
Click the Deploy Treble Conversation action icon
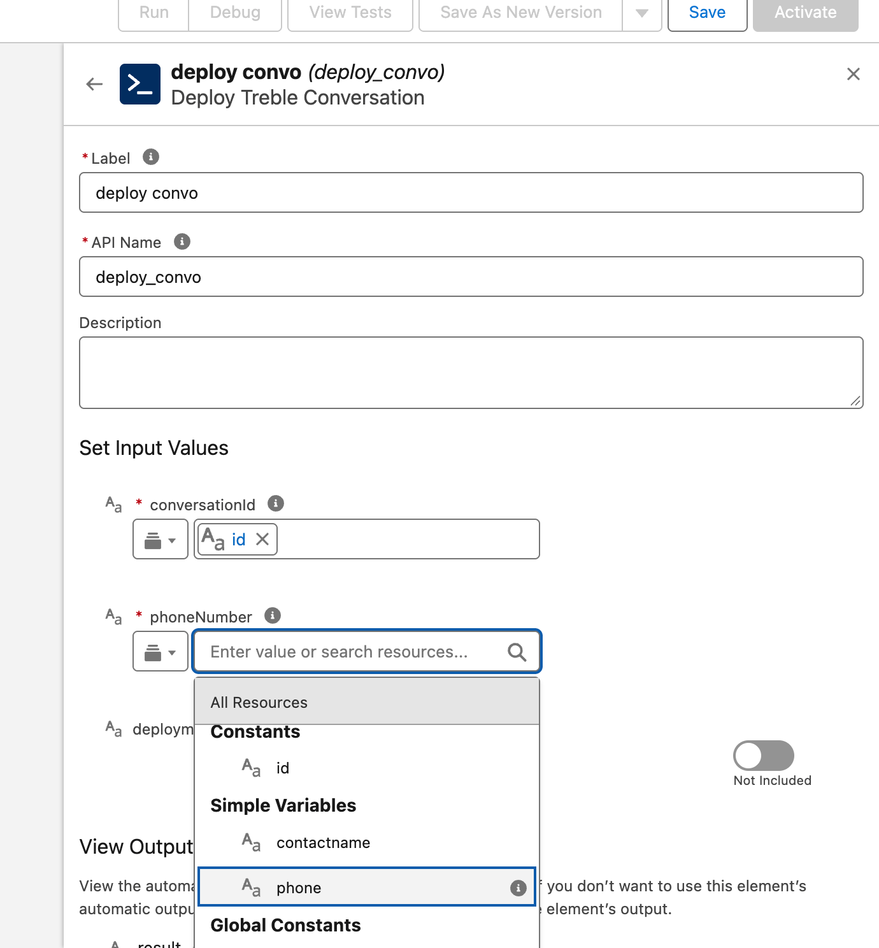pyautogui.click(x=140, y=84)
